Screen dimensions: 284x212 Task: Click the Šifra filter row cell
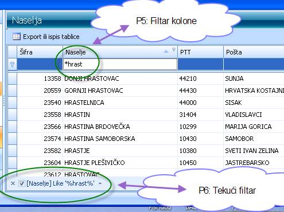tap(40, 64)
